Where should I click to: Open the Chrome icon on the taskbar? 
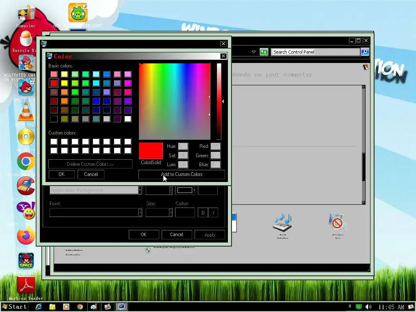click(x=80, y=307)
